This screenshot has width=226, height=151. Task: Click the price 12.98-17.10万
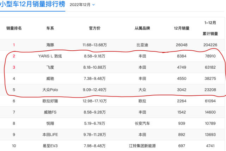point(95,101)
